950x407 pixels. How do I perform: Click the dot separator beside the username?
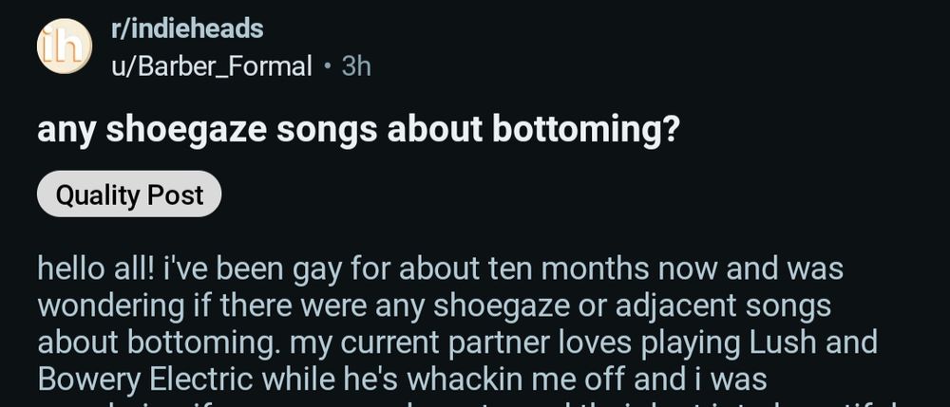(327, 66)
